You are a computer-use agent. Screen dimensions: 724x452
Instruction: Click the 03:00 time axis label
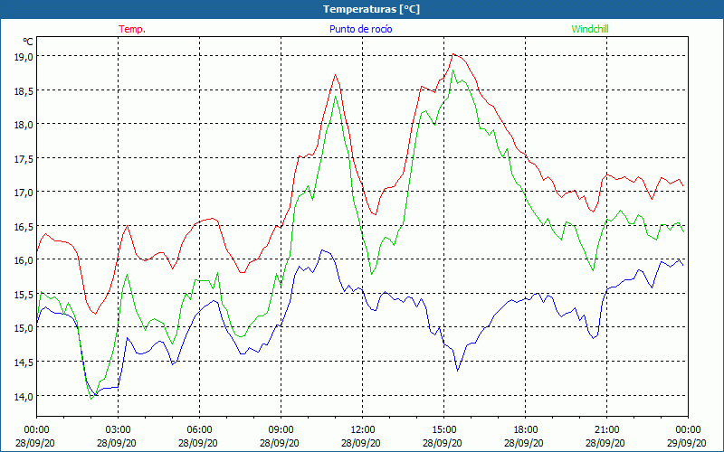[119, 430]
